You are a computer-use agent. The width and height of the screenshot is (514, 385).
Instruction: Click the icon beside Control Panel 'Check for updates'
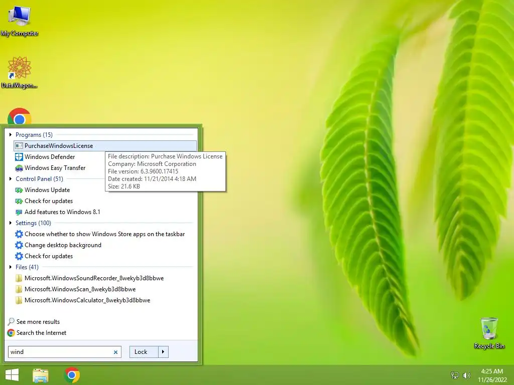click(x=19, y=201)
